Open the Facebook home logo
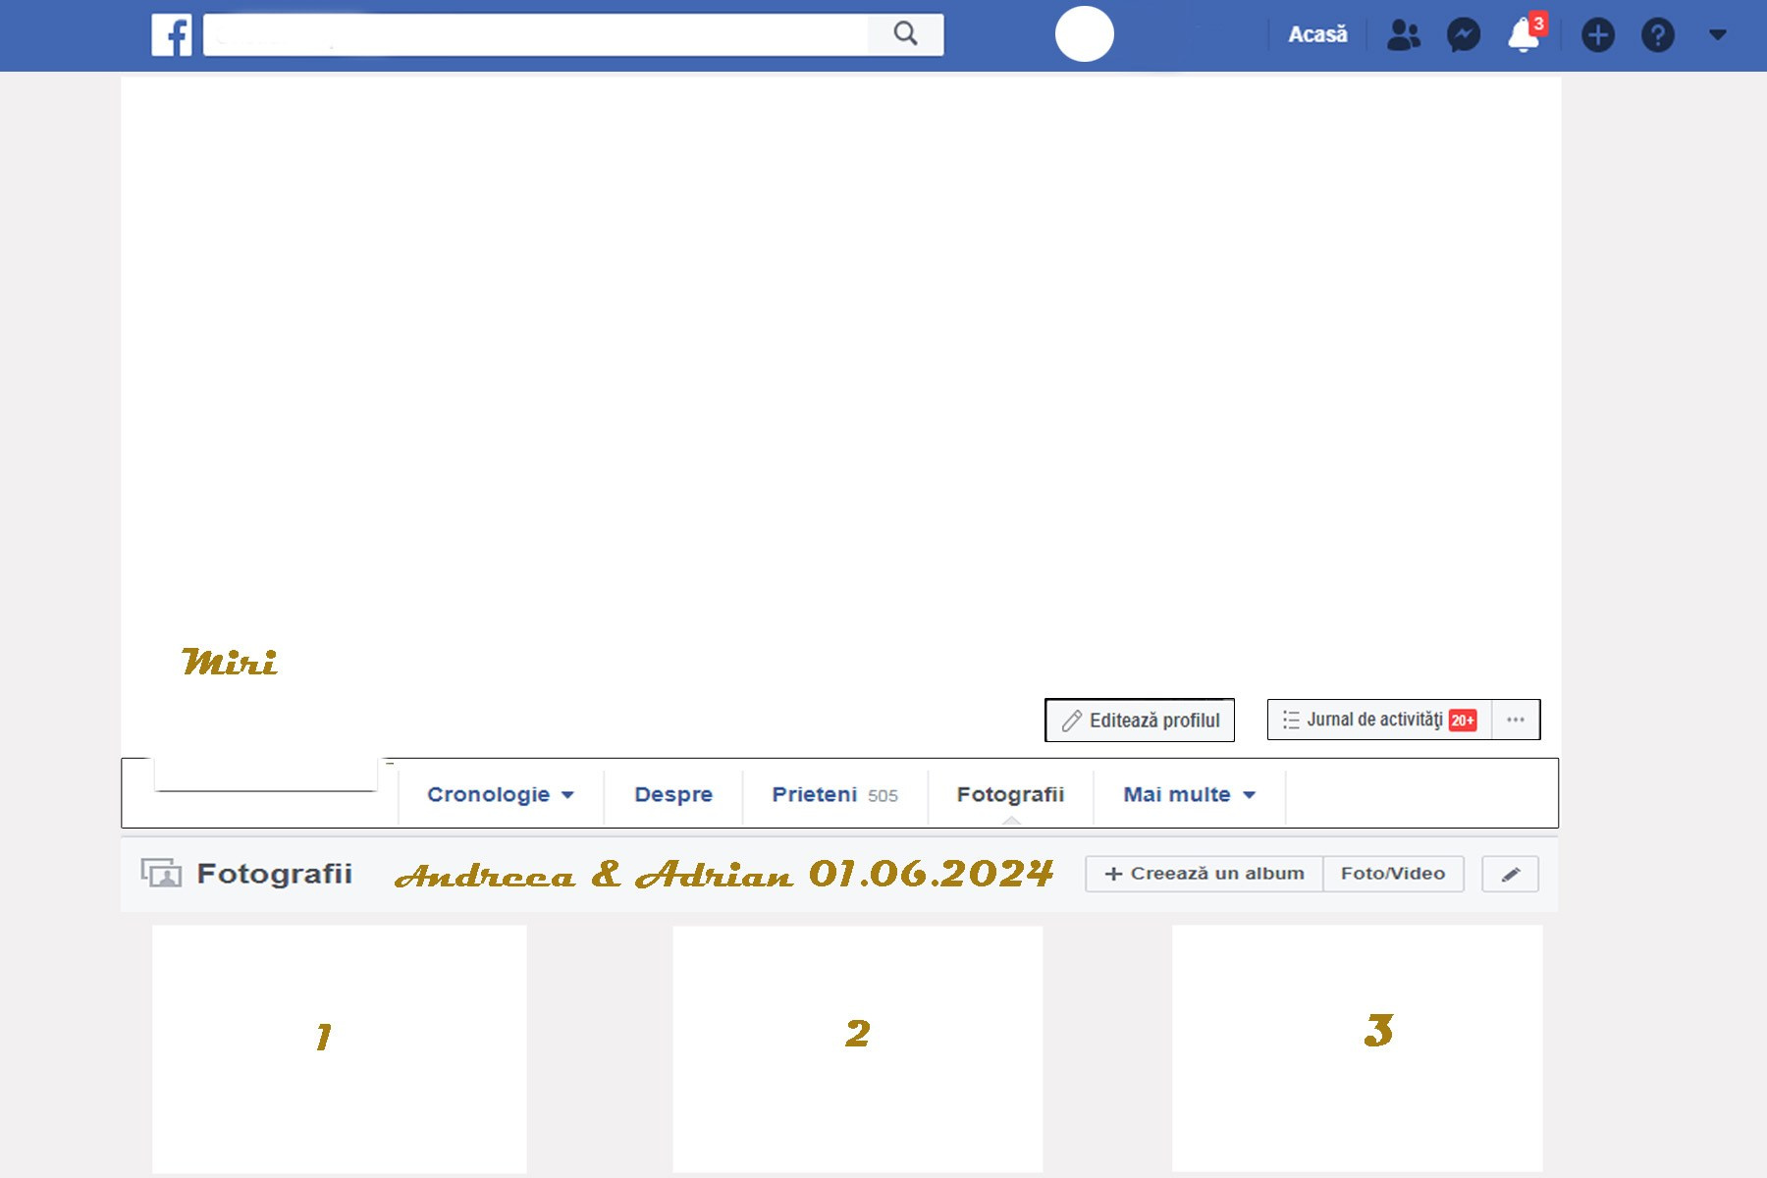1767x1178 pixels. (174, 33)
